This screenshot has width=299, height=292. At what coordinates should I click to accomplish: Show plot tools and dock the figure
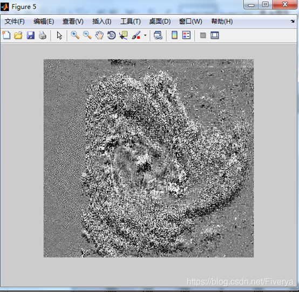[x=215, y=36]
